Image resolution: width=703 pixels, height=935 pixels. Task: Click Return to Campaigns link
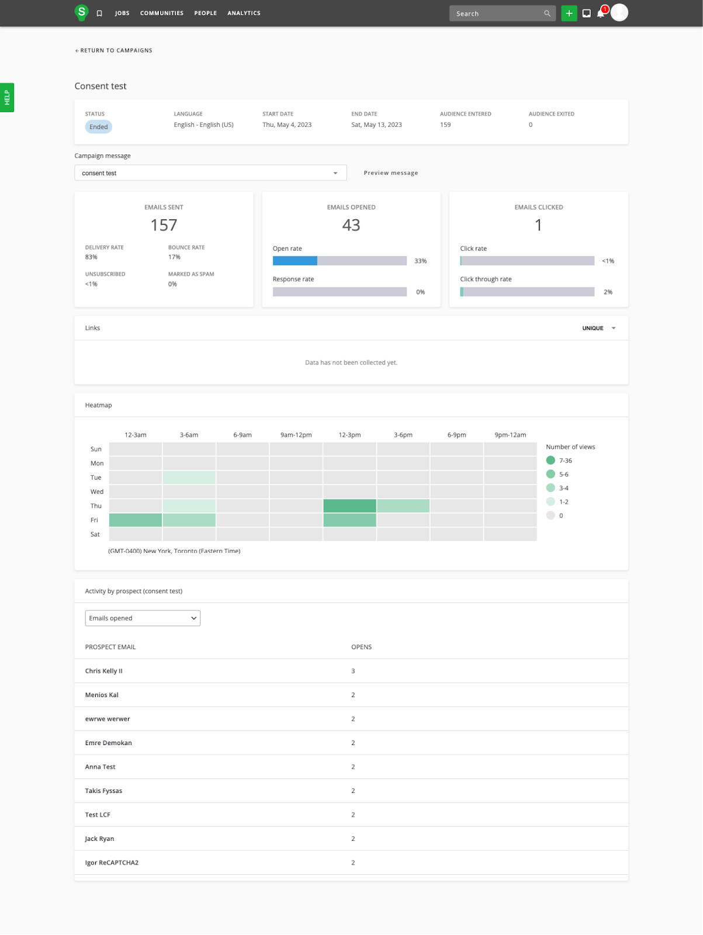coord(114,51)
